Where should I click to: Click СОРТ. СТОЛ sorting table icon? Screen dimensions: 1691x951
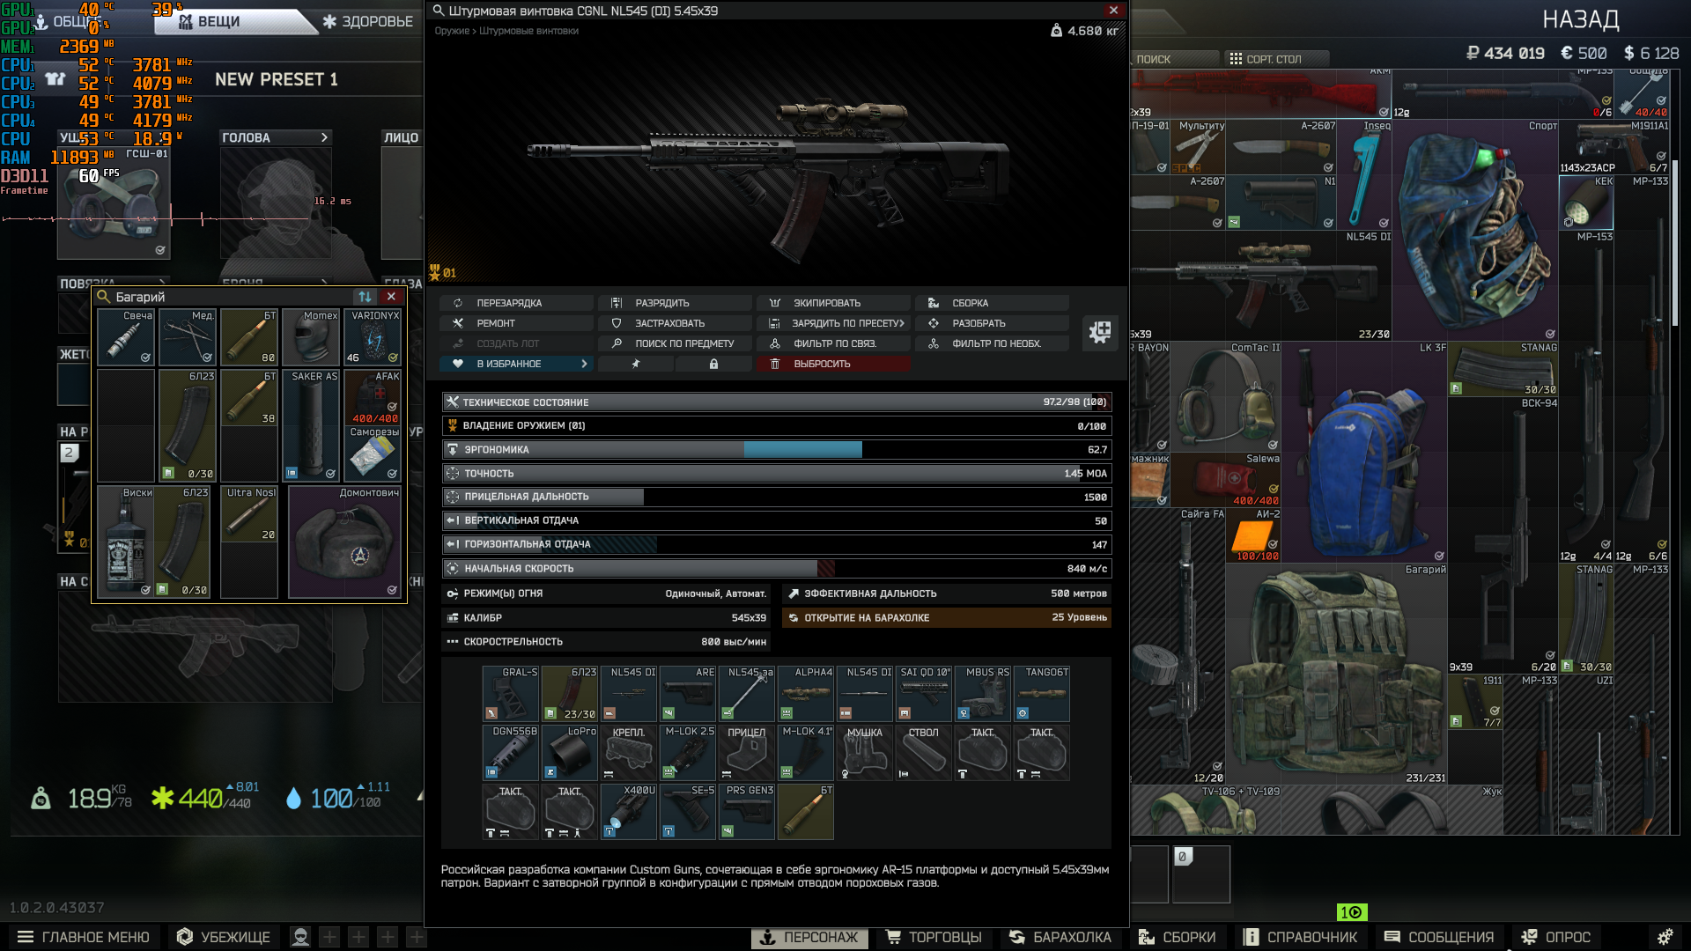pos(1236,59)
